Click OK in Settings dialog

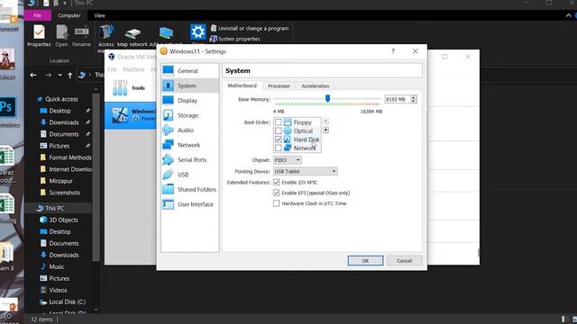click(x=365, y=260)
